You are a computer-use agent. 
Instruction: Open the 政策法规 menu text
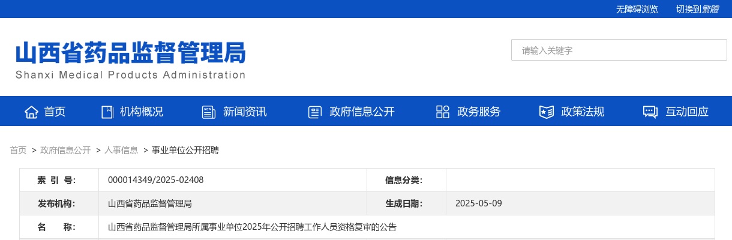[583, 112]
